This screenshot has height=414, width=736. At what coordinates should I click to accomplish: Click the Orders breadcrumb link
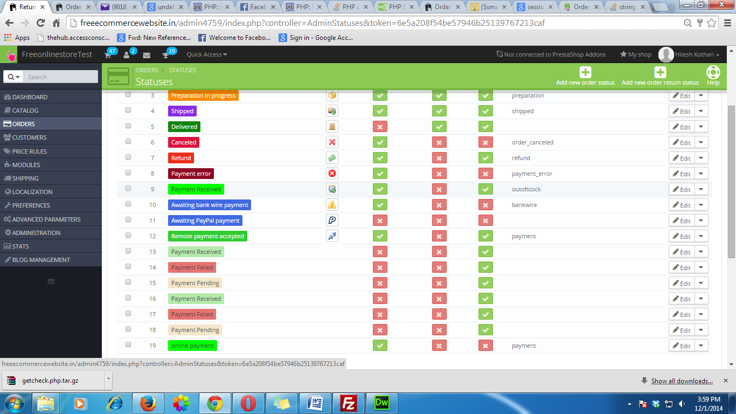[147, 70]
